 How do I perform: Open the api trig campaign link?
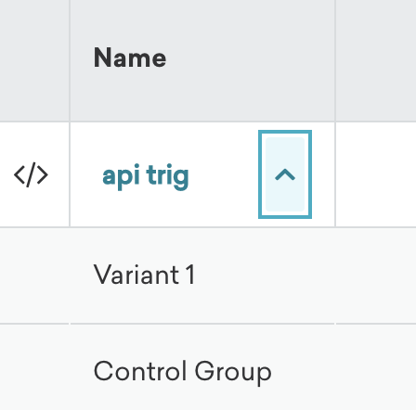point(146,175)
